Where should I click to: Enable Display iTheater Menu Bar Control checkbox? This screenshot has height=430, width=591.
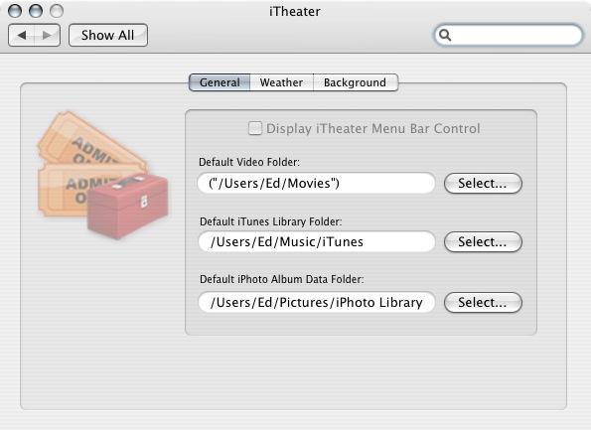[x=255, y=128]
